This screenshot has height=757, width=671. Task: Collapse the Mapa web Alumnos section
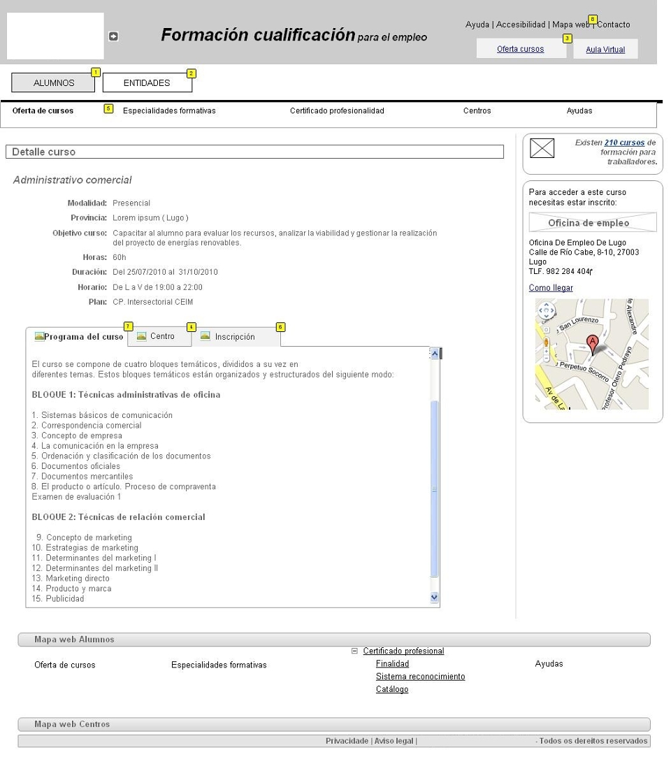[x=334, y=639]
